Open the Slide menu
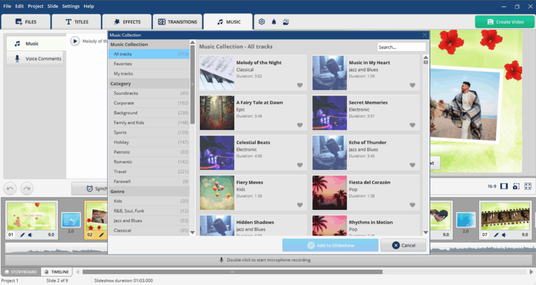The image size is (536, 285). click(52, 6)
